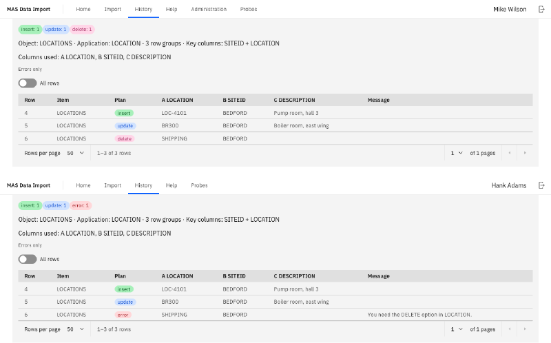Image resolution: width=551 pixels, height=343 pixels.
Task: Click 'Boiler room, east wing' in Mike Wilson's table
Action: click(x=301, y=125)
